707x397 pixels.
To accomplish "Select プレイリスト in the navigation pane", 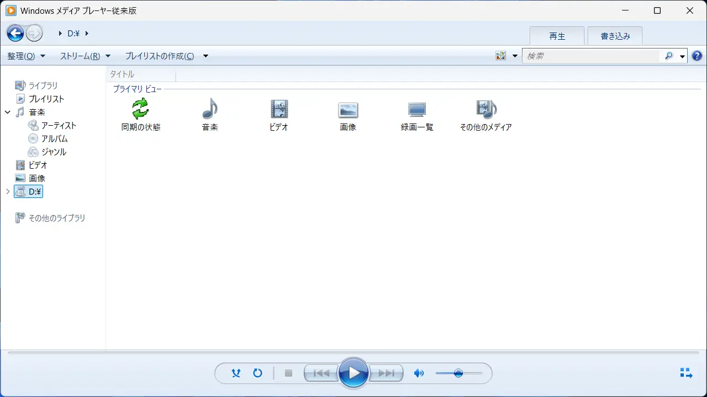I will coord(46,99).
